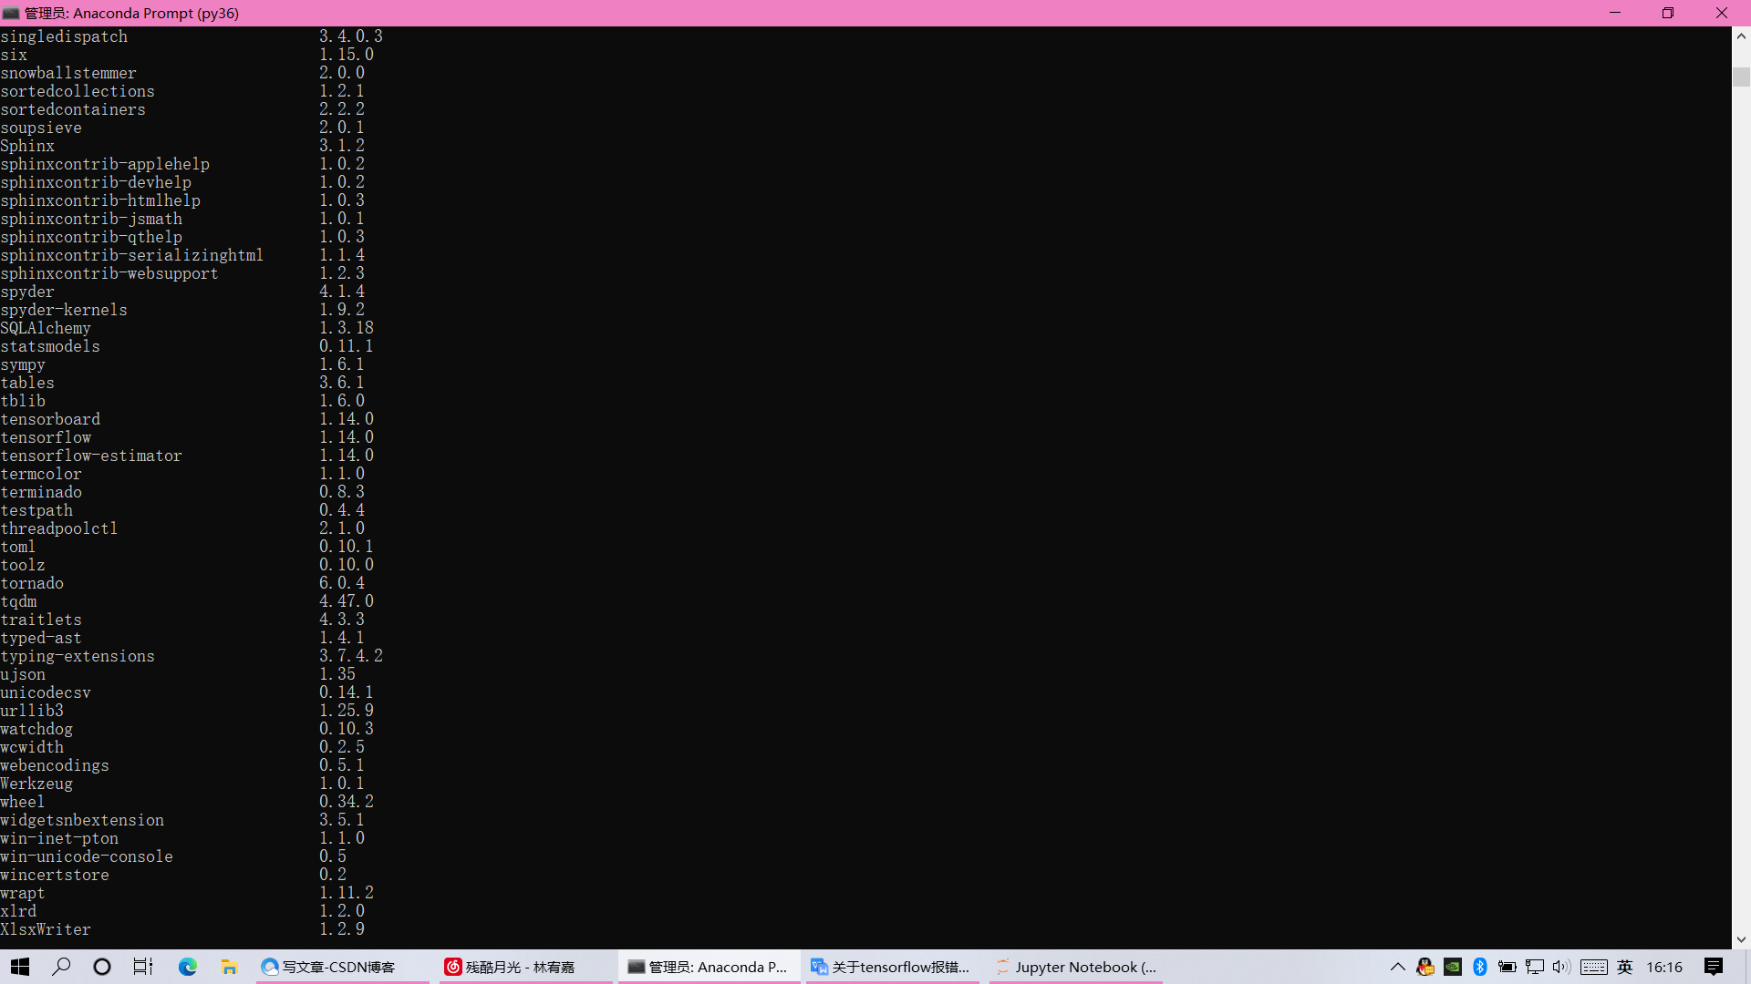This screenshot has width=1751, height=984.
Task: Open the battery status tray icon
Action: (1508, 967)
